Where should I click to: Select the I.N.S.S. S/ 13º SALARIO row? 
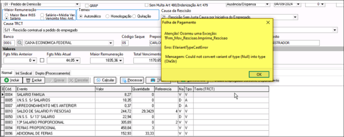(x=135, y=117)
